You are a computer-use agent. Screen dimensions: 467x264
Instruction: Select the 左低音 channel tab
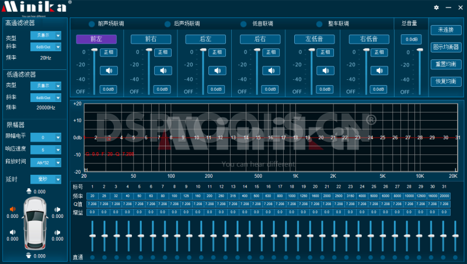coord(315,39)
